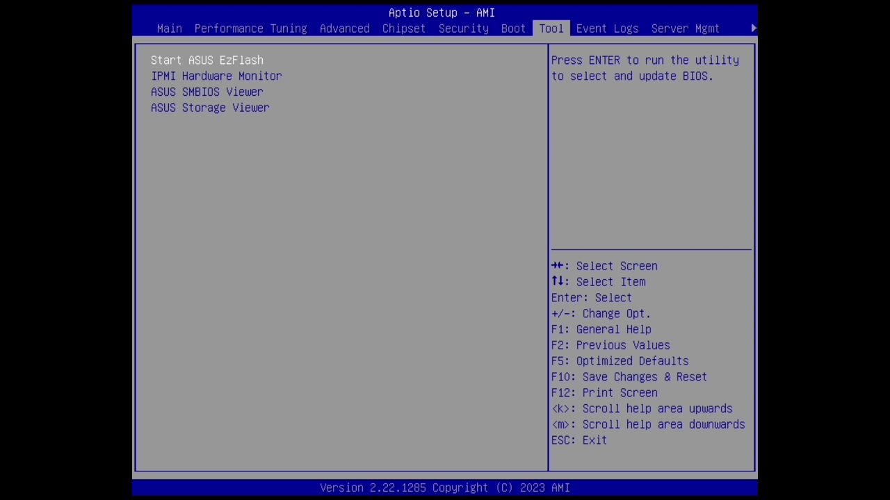Select the active Tool tab

(551, 28)
